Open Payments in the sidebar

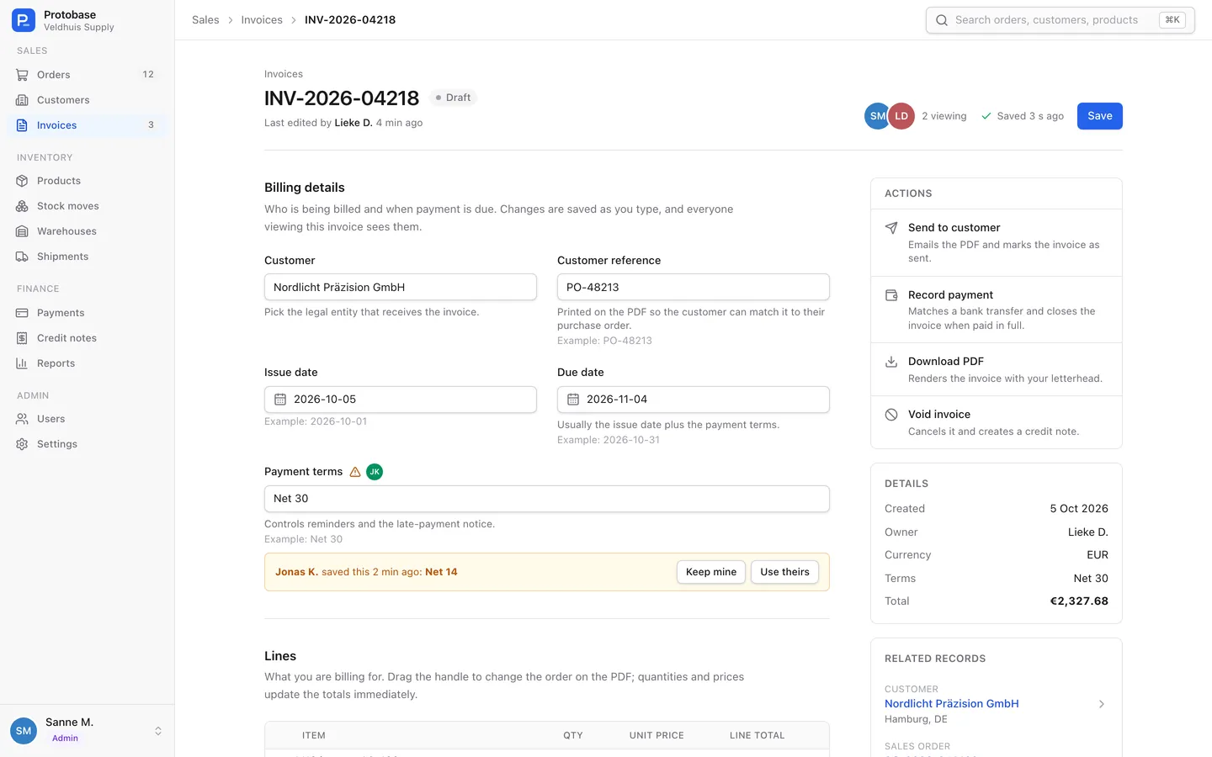click(88, 313)
